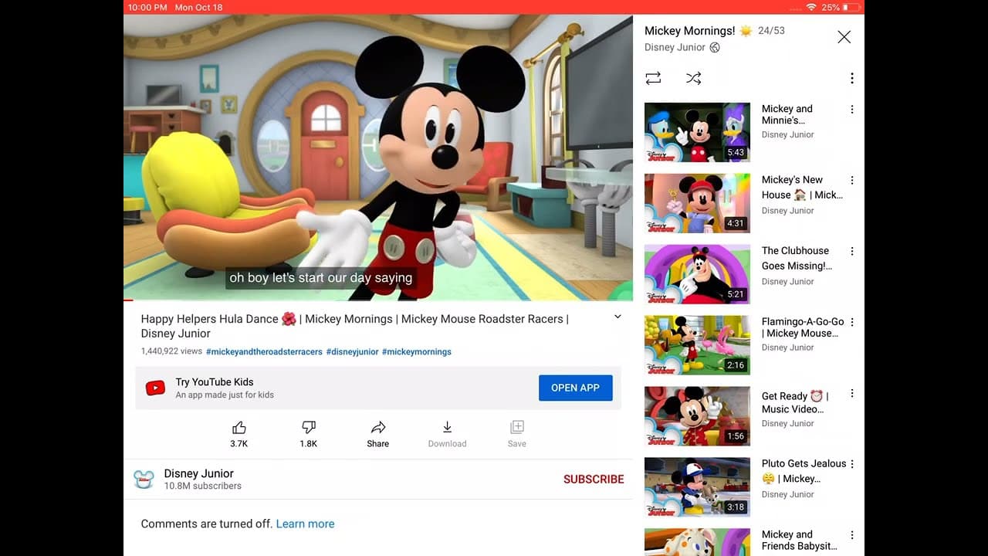Open options for Mickey and Minnie's video
Viewport: 988px width, 556px height.
852,110
